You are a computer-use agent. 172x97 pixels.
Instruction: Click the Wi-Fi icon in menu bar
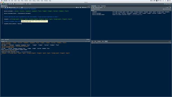pos(159,1)
